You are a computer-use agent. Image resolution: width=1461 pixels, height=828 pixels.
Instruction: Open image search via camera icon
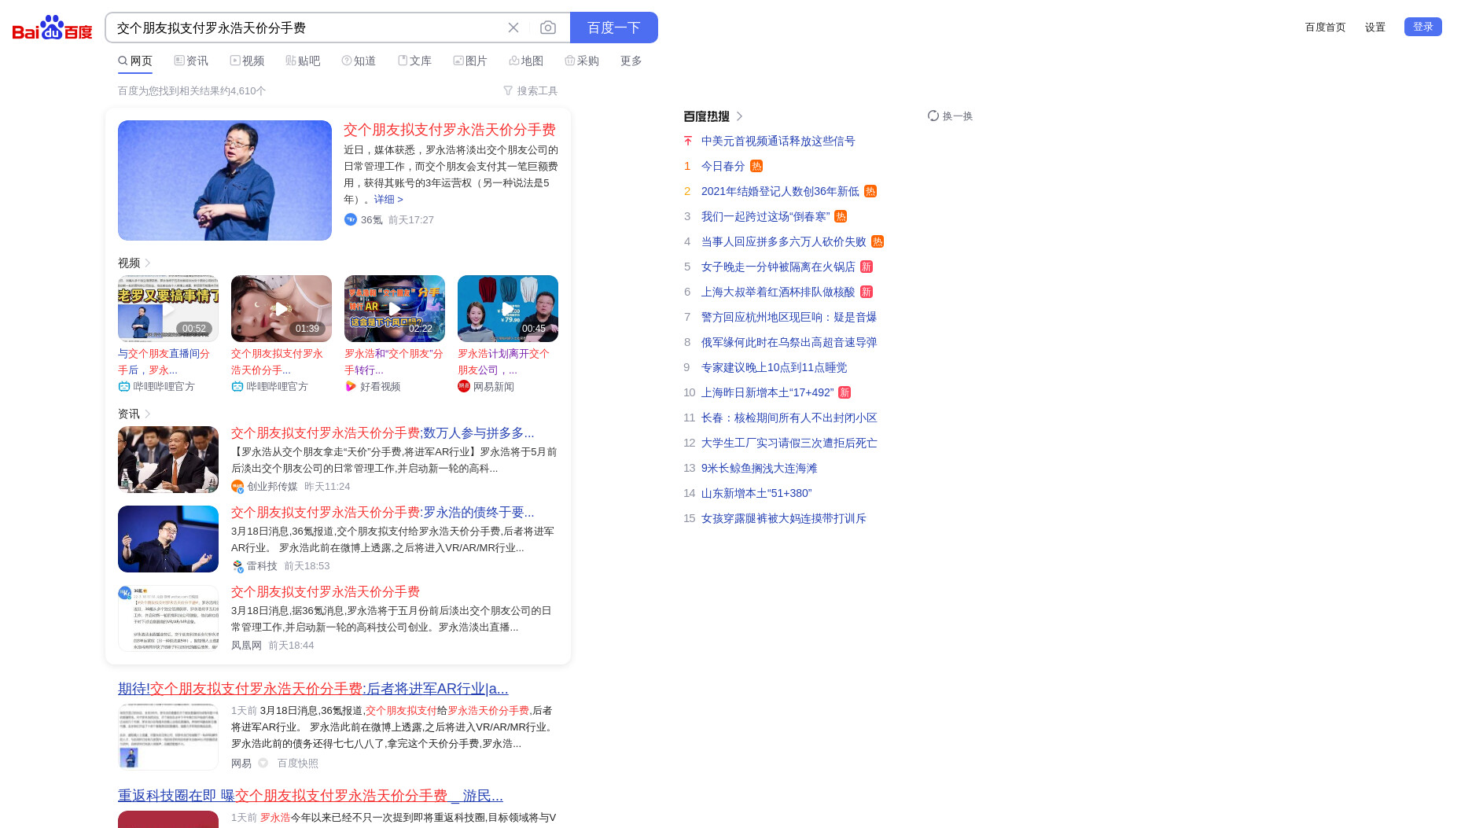(548, 28)
